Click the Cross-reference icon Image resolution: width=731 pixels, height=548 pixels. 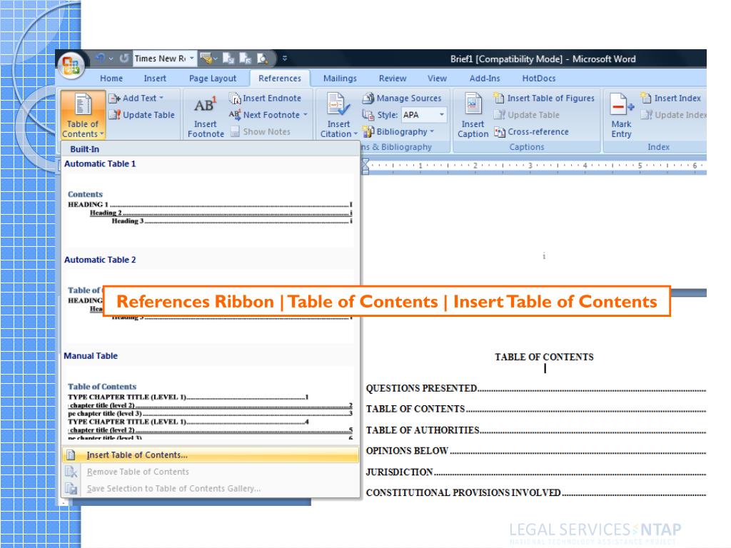499,132
